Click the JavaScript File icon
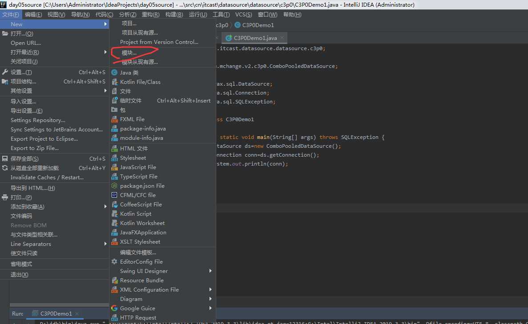Viewport: 528px width, 324px height. 114,167
